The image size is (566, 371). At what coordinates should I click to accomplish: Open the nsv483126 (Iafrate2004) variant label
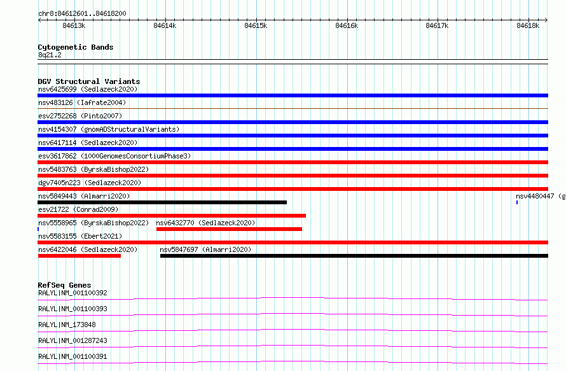click(82, 102)
